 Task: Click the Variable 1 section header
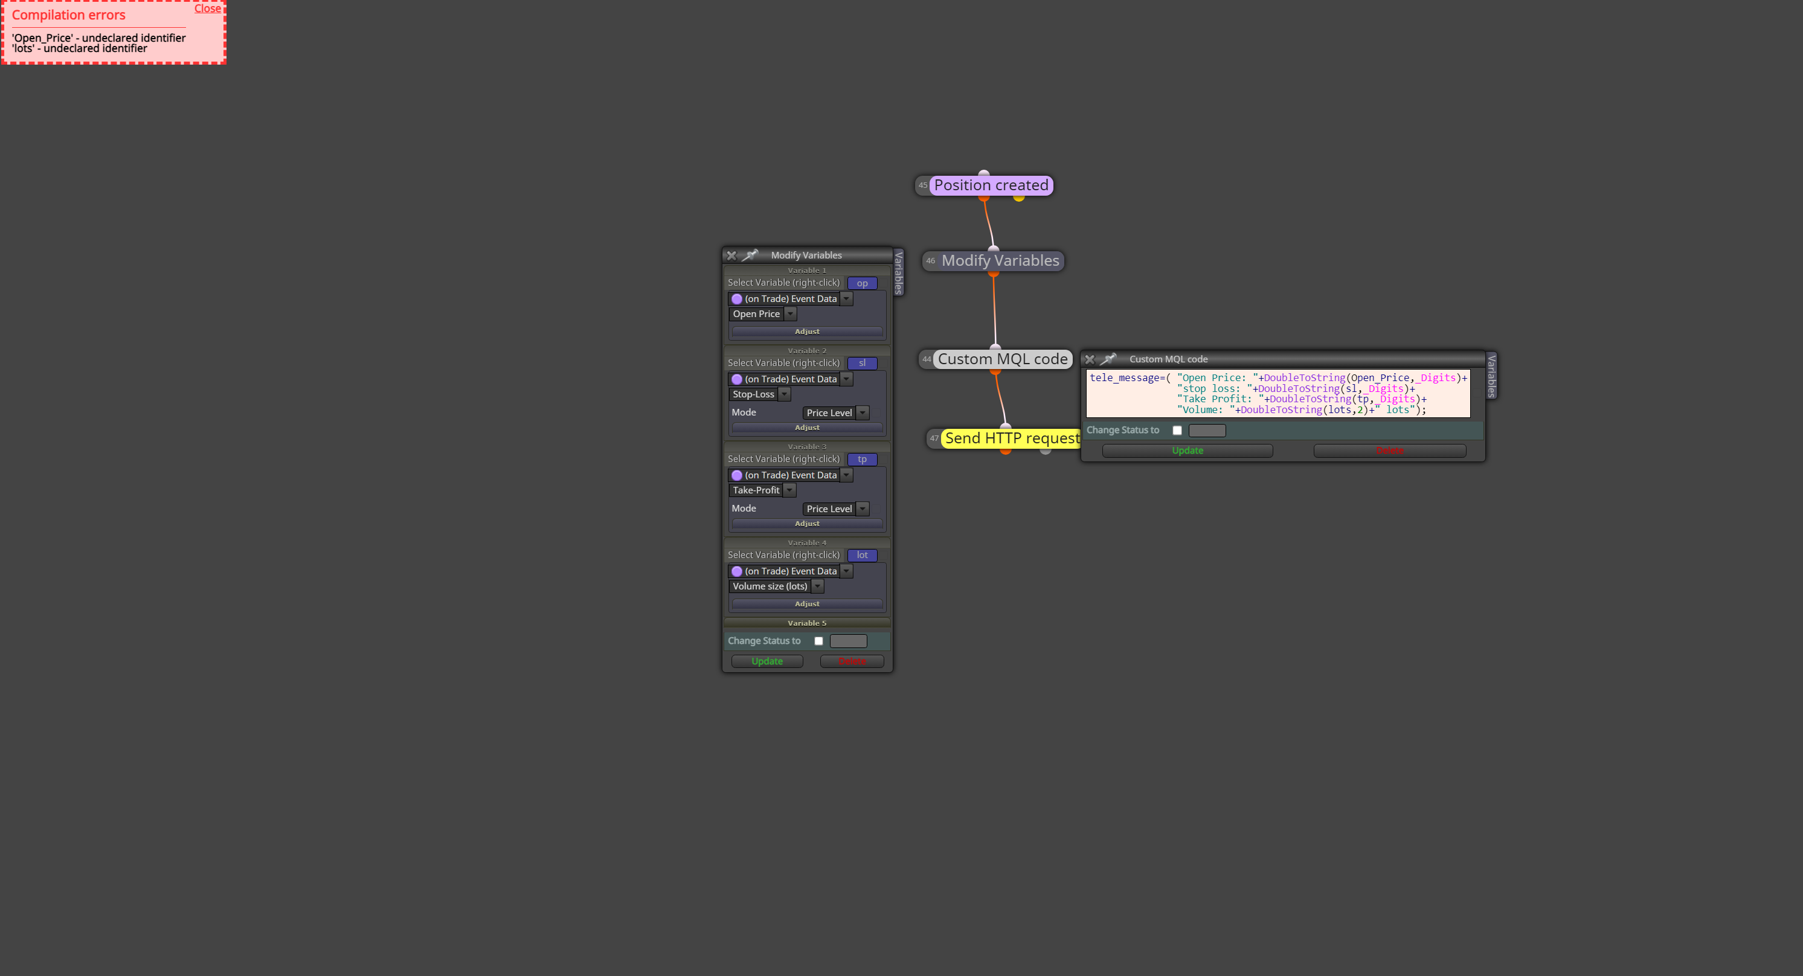pos(807,271)
